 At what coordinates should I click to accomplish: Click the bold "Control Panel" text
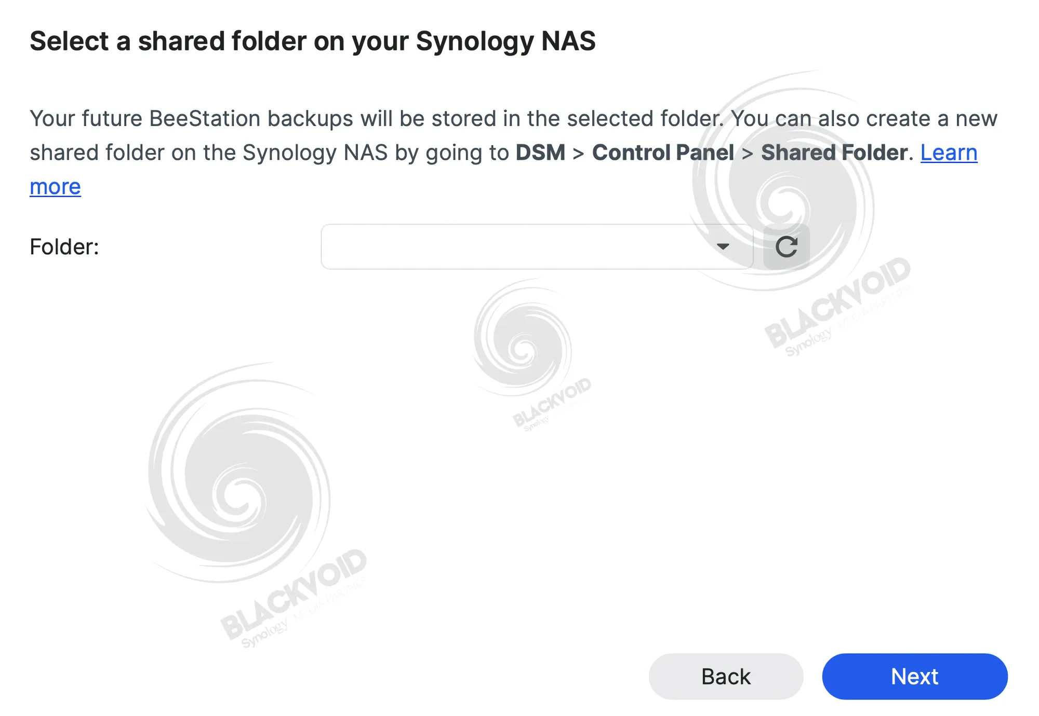click(x=663, y=153)
